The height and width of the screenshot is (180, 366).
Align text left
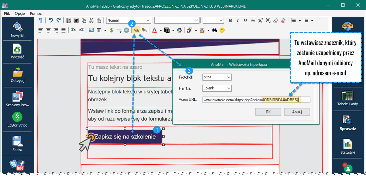[x=41, y=30]
